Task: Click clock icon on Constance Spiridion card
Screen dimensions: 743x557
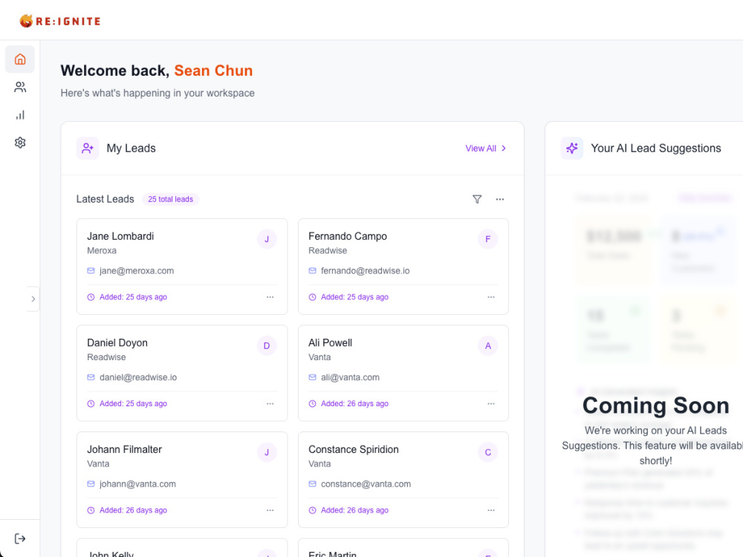Action: point(312,510)
